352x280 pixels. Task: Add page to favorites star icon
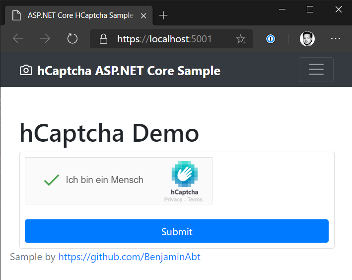pos(241,39)
